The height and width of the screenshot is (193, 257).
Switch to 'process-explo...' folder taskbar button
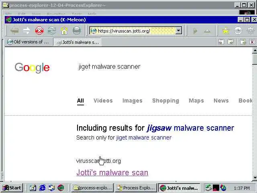pos(92,188)
